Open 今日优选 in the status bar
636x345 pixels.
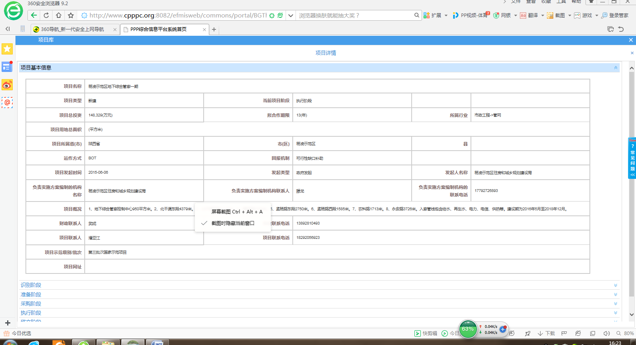[18, 333]
